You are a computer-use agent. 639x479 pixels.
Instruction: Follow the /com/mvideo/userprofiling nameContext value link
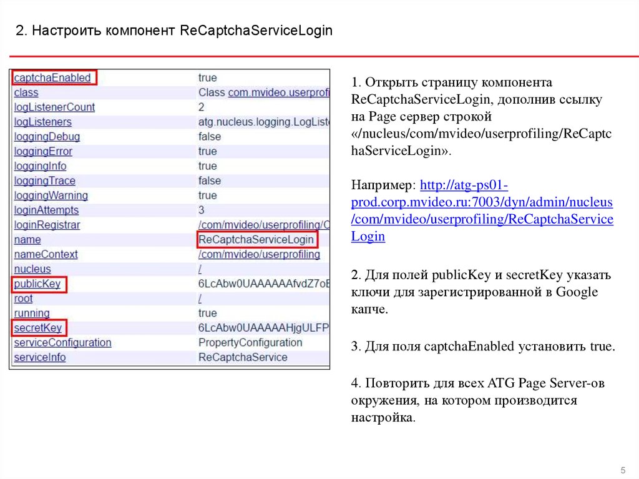pyautogui.click(x=259, y=254)
